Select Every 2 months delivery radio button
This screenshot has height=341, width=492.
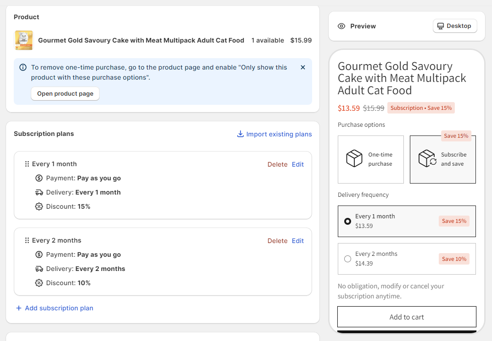348,259
